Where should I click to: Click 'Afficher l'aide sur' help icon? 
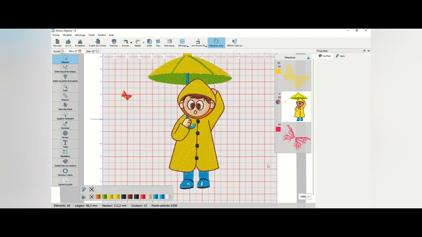coord(234,43)
